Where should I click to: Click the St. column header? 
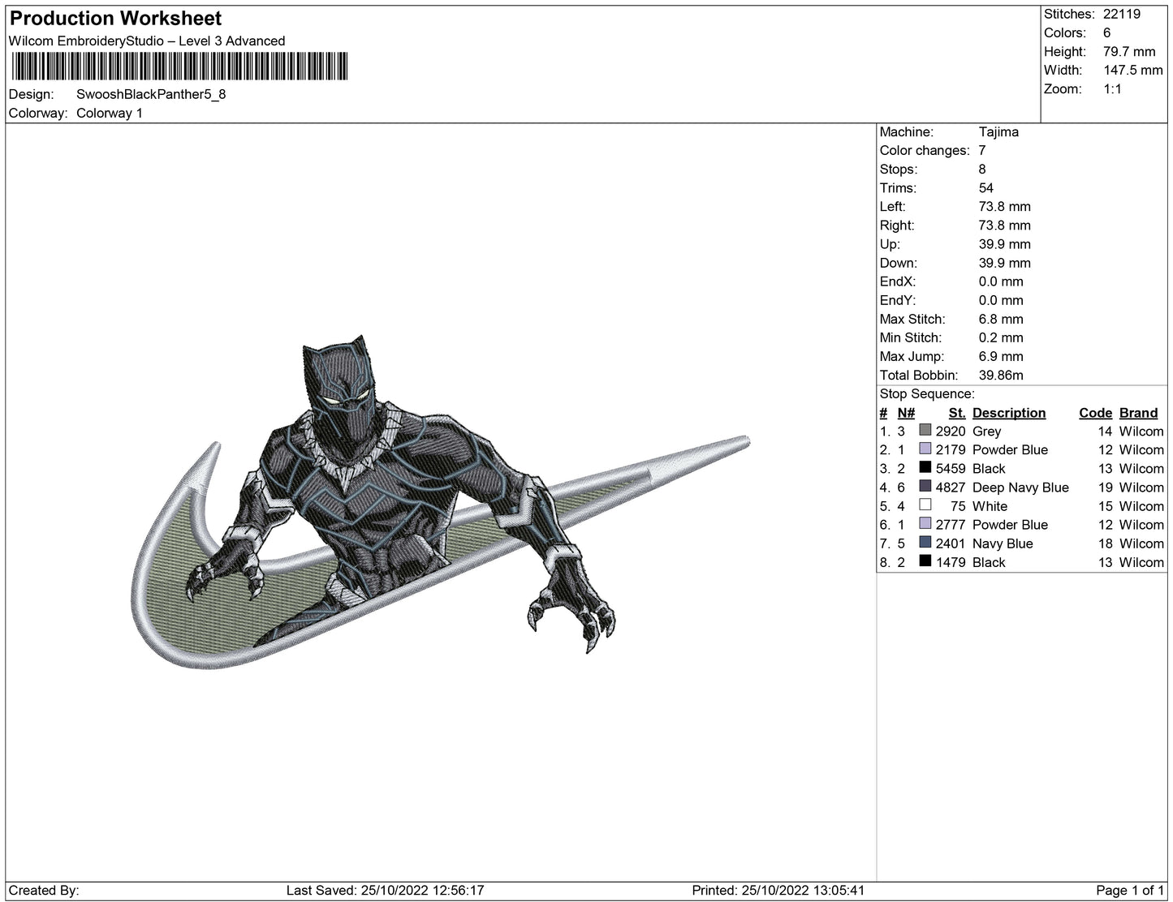(957, 412)
